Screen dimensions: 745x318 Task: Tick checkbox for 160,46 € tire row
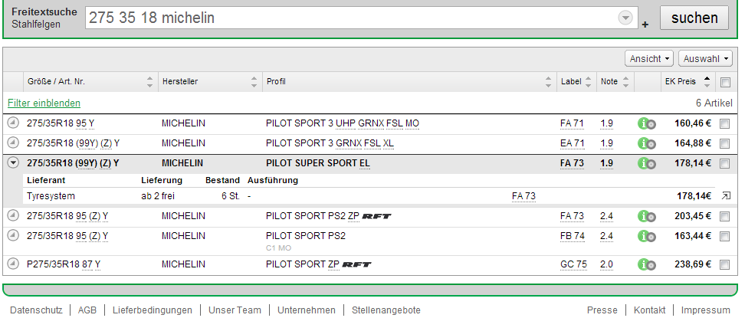[x=725, y=123]
